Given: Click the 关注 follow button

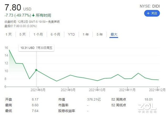Looking at the screenshot, I should [152, 13].
